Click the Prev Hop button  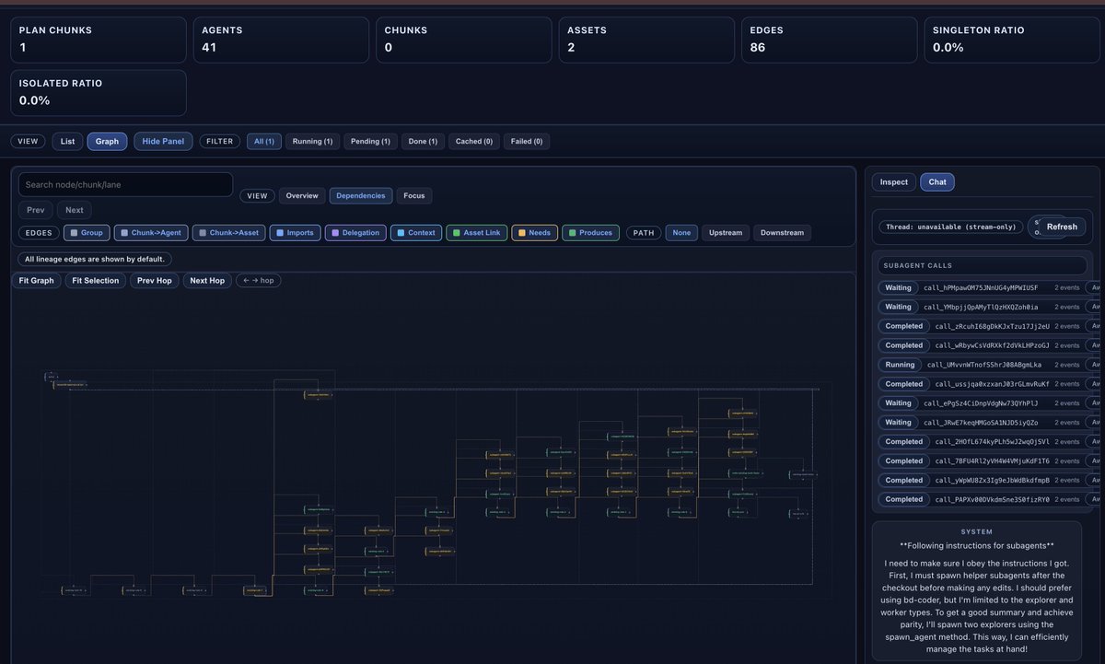tap(154, 280)
